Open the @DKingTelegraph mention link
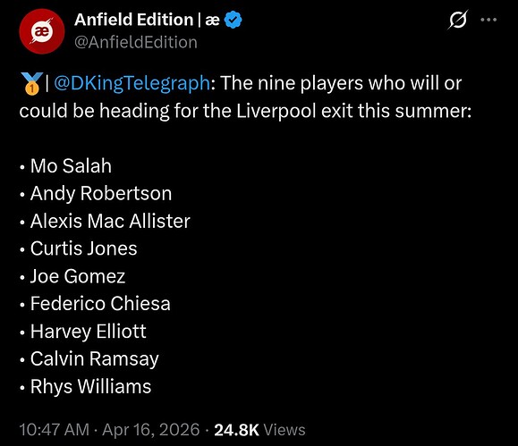518x446 pixels. (x=132, y=83)
